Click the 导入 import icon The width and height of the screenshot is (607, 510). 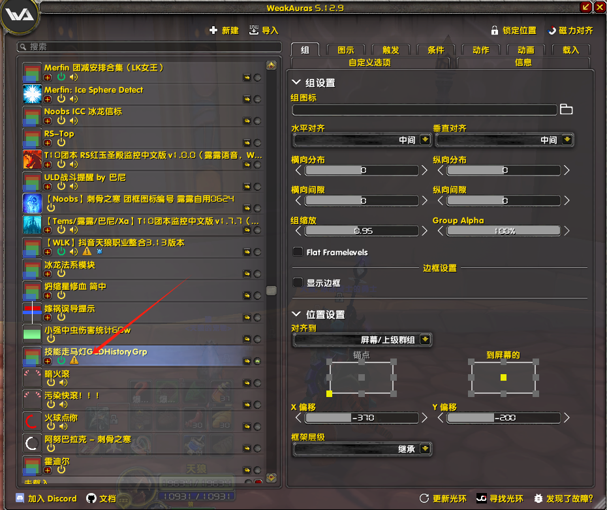(x=255, y=31)
